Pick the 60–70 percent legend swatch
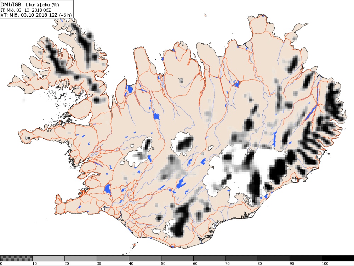The height and width of the screenshot is (266, 354). 210,258
